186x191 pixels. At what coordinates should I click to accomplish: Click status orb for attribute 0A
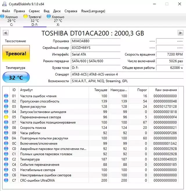pyautogui.click(x=6, y=138)
